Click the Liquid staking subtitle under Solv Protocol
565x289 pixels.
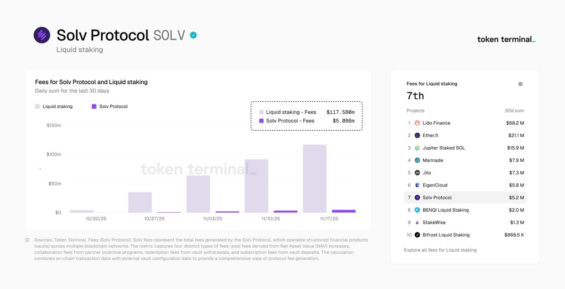click(79, 49)
